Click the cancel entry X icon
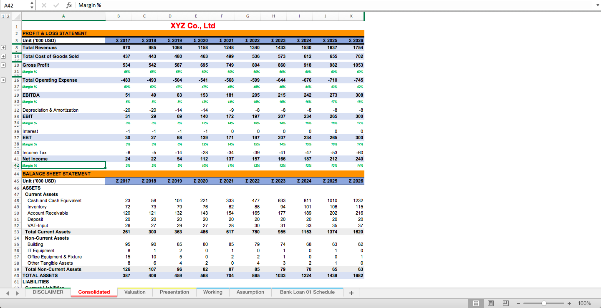601x308 pixels. tap(44, 5)
